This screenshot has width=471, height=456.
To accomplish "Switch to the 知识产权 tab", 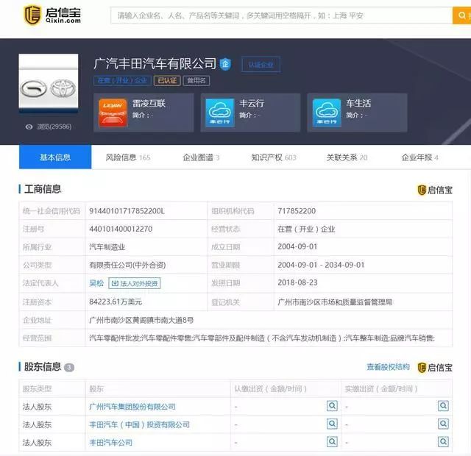I will coord(274,157).
